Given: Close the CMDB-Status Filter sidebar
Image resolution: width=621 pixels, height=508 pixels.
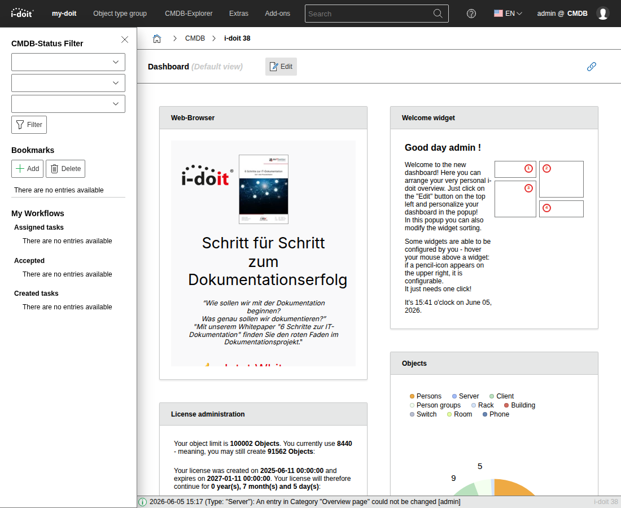Looking at the screenshot, I should (125, 40).
